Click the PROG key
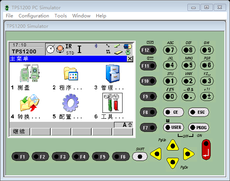Image resolution: width=230 pixels, height=181 pixels. click(199, 127)
